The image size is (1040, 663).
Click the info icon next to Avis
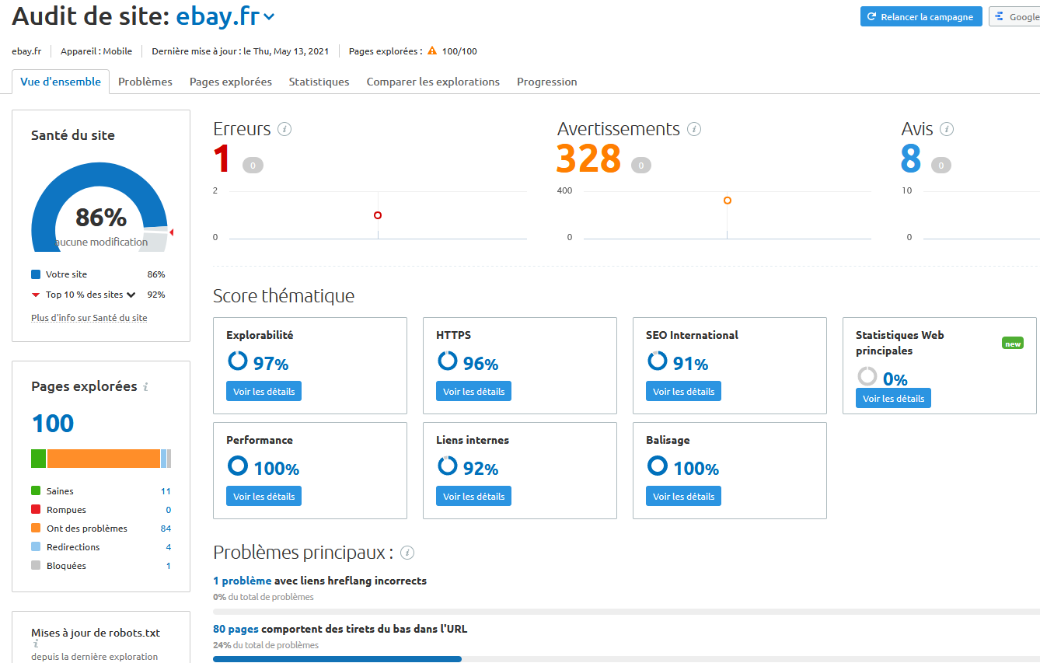tap(947, 129)
